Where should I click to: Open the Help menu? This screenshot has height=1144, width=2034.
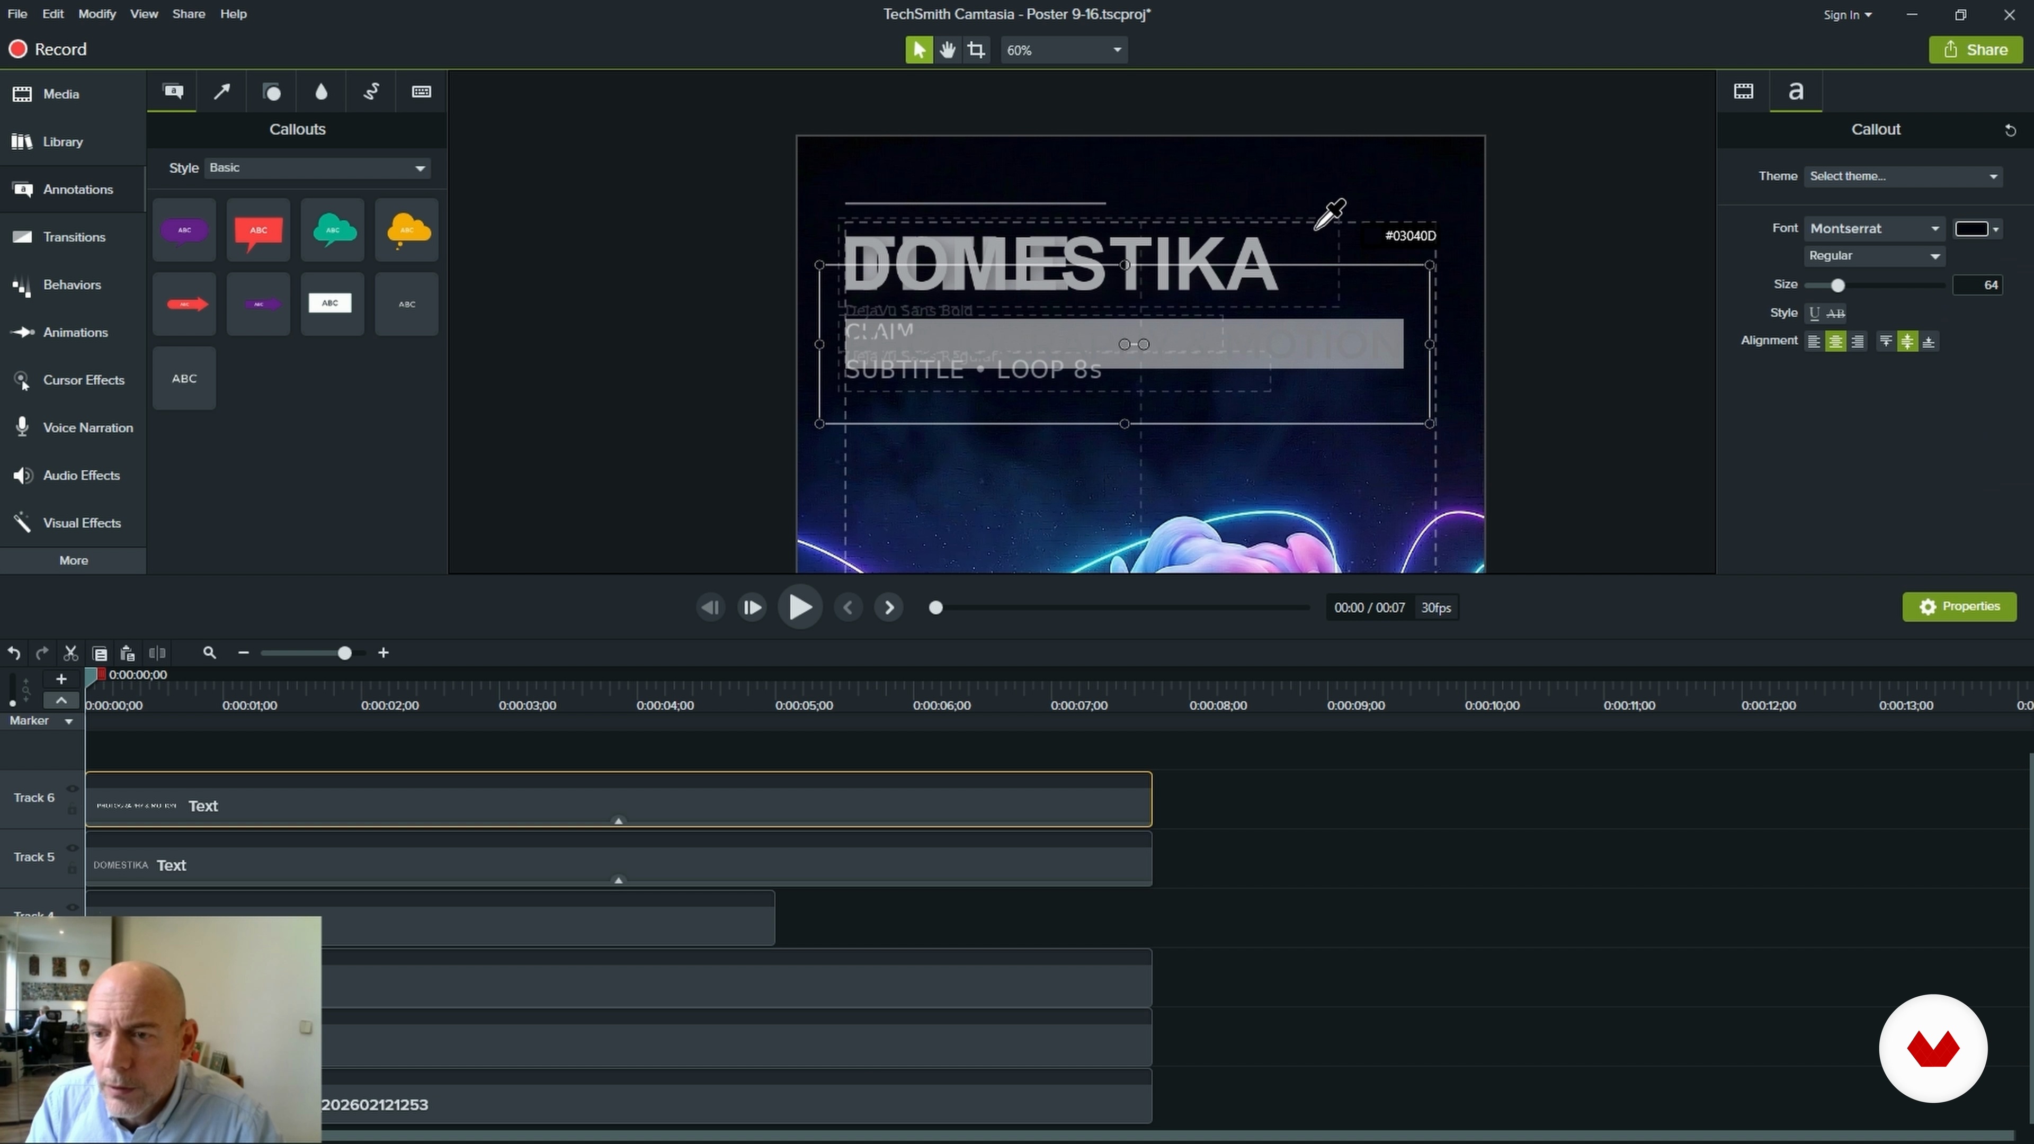[x=233, y=14]
